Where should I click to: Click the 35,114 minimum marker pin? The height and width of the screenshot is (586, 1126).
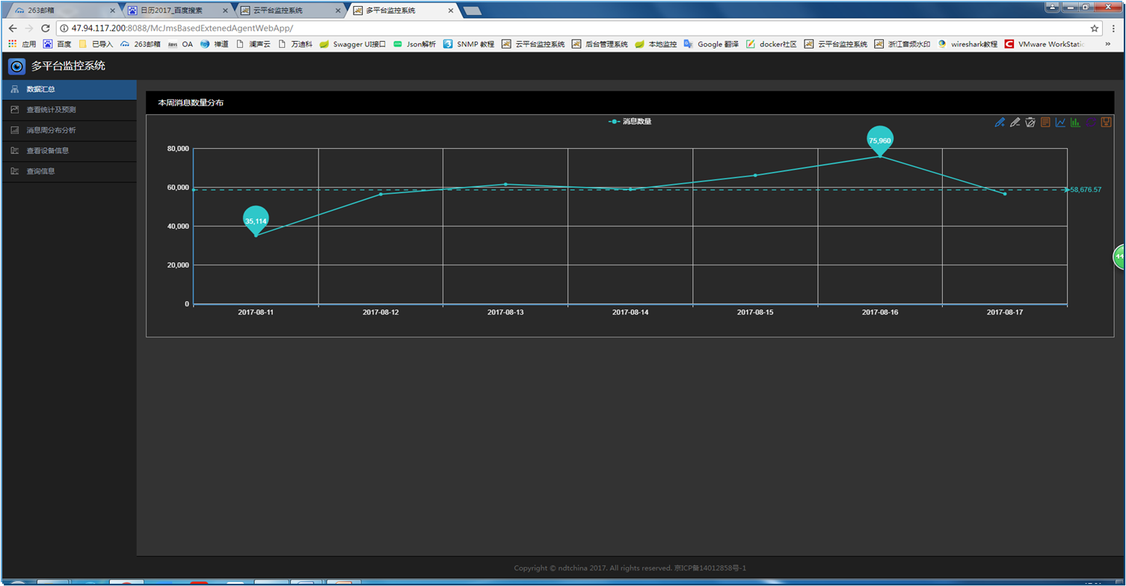(x=256, y=219)
